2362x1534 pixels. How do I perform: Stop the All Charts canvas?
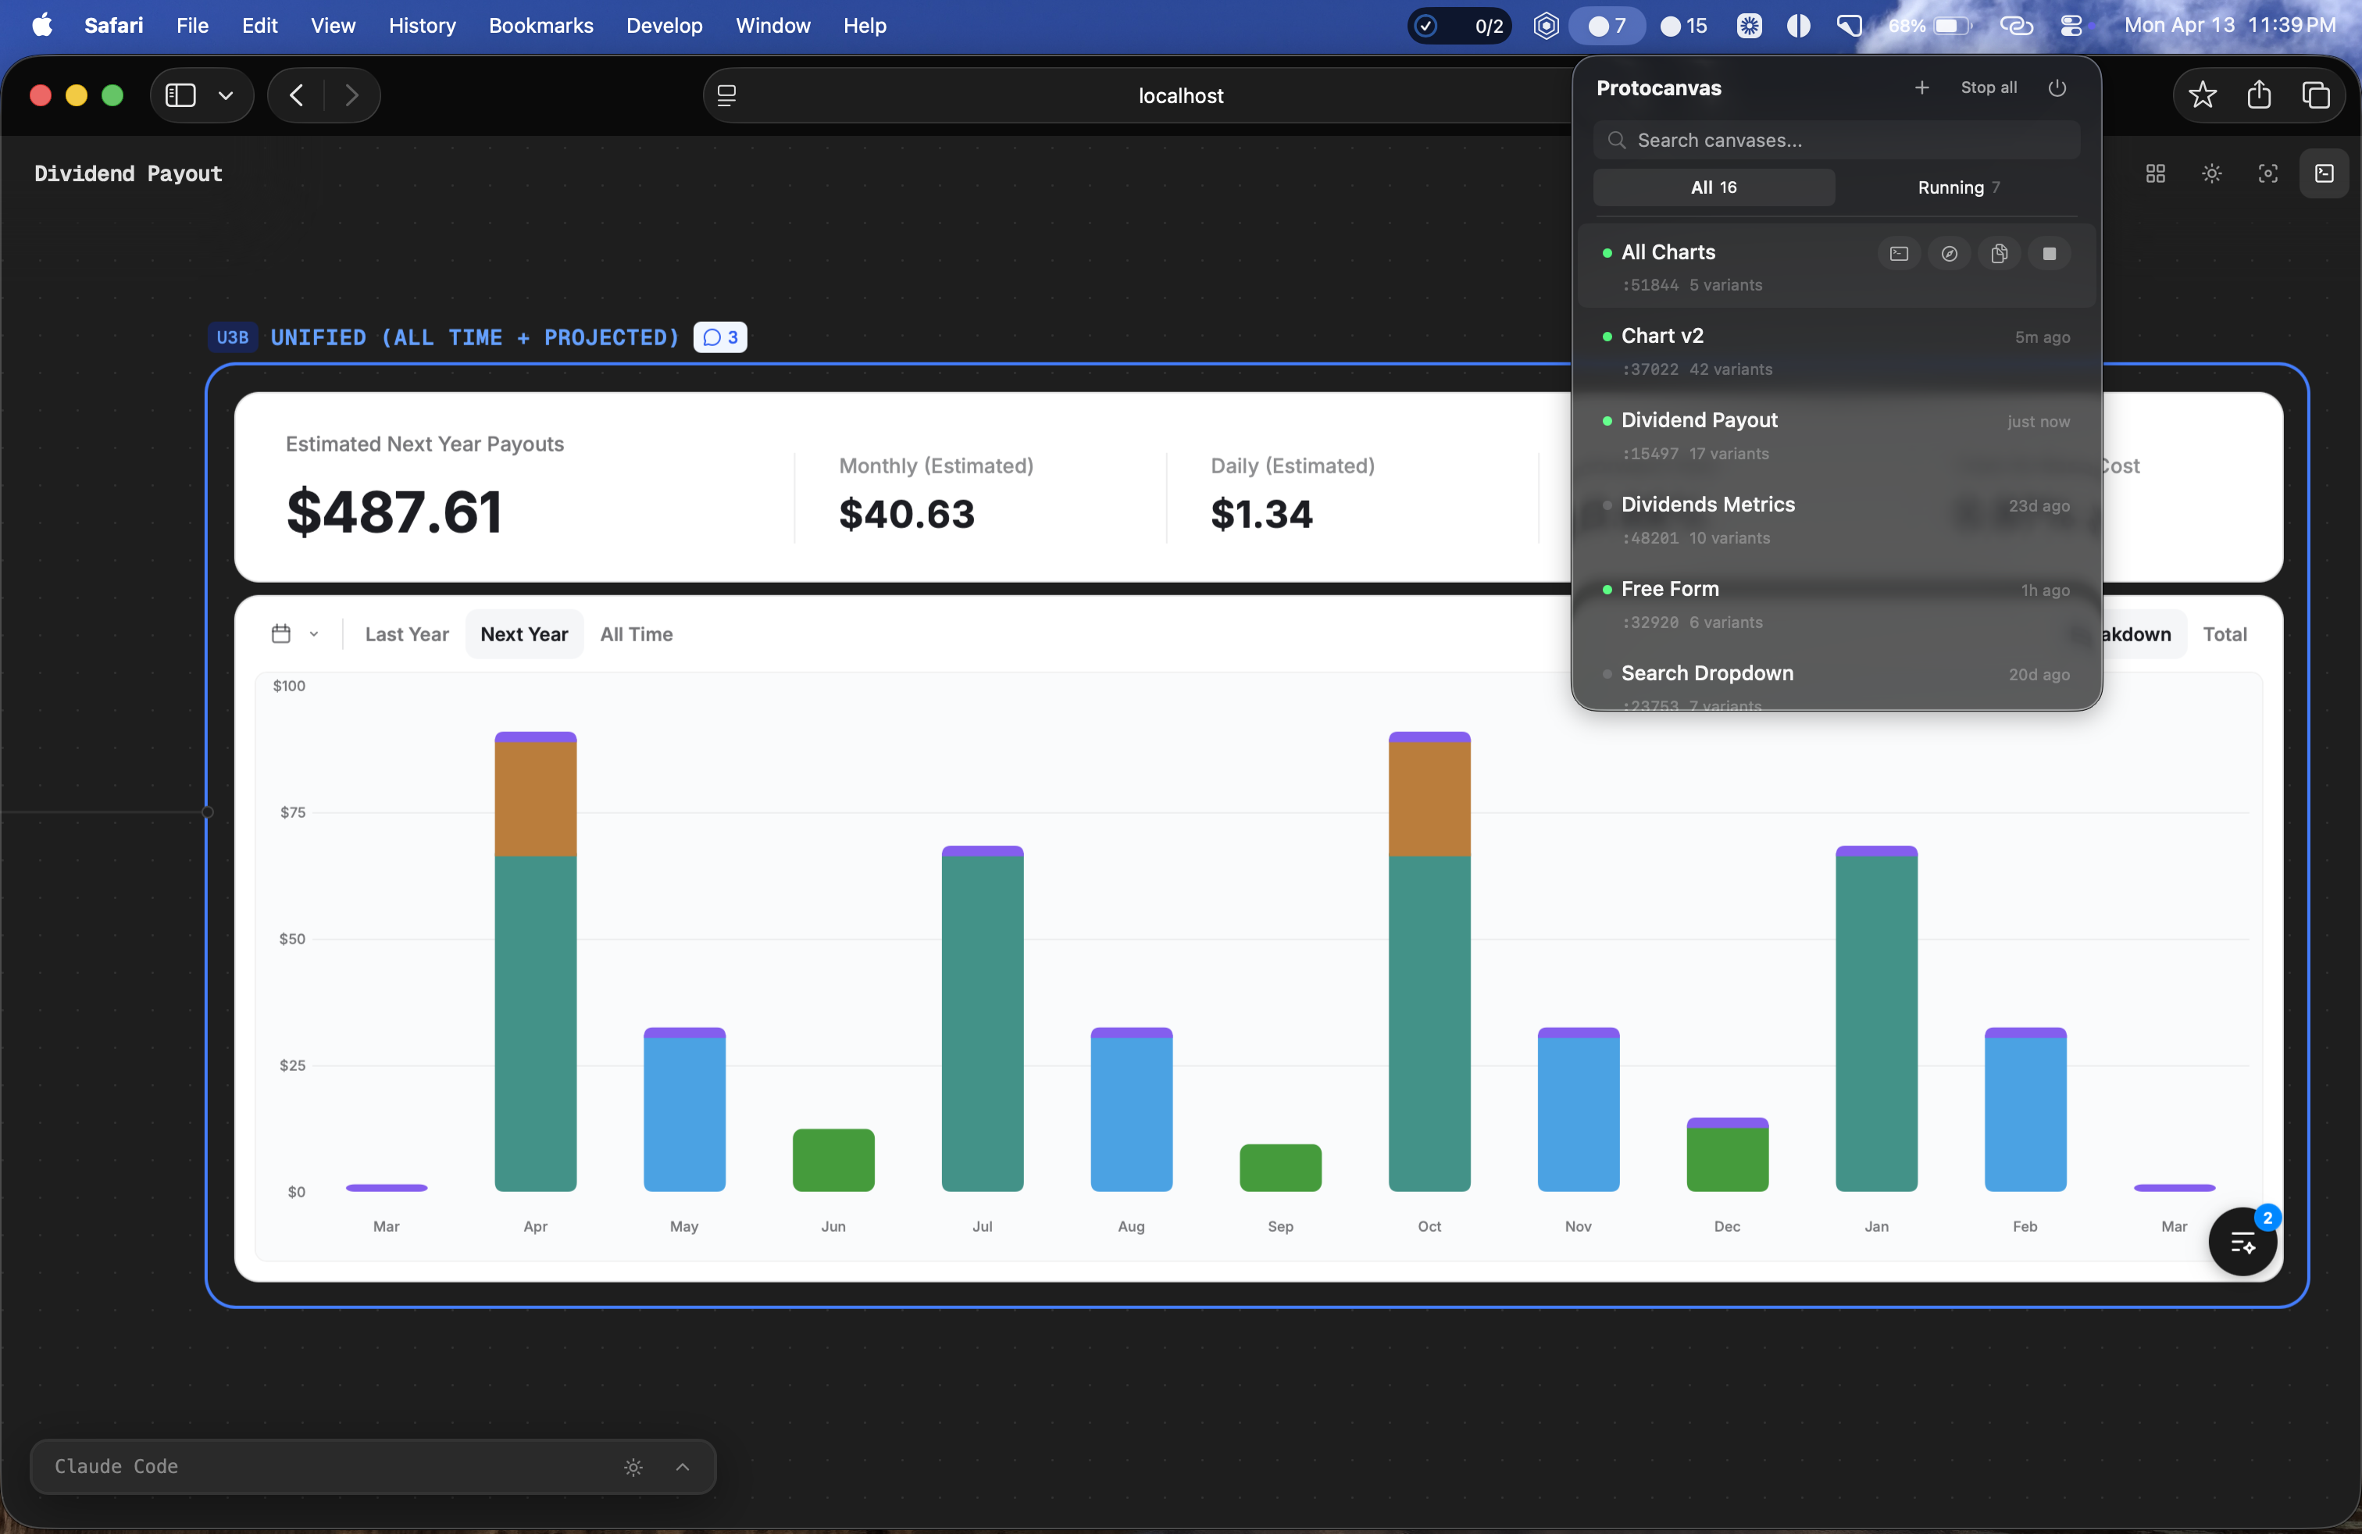[x=2048, y=254]
